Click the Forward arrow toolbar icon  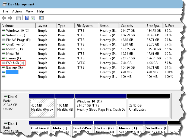10,18
